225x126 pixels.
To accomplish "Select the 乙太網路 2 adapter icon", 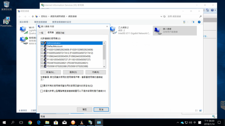I will (113, 30).
